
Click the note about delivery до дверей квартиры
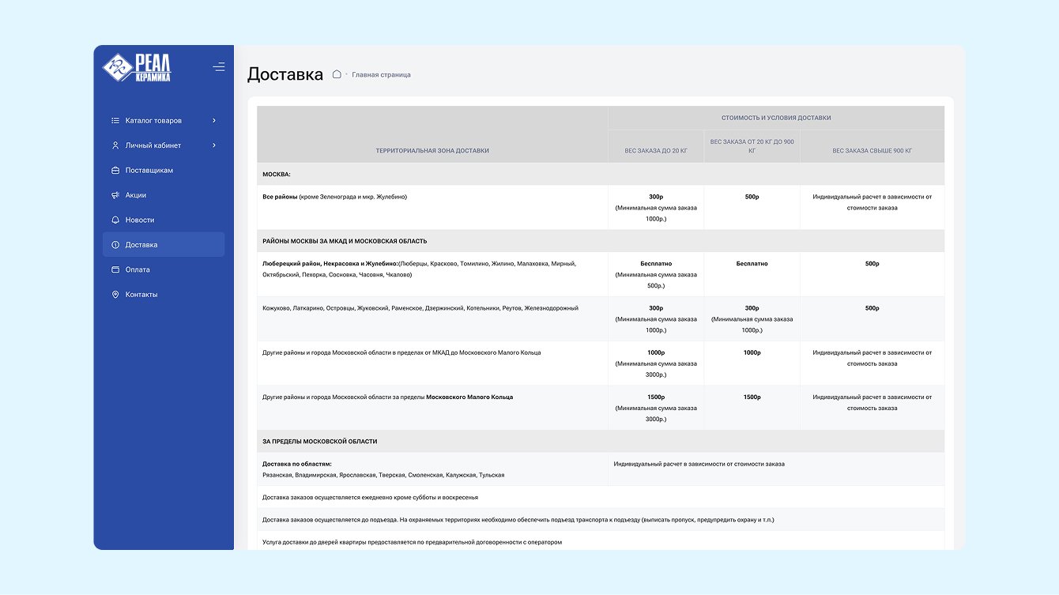[x=601, y=542]
